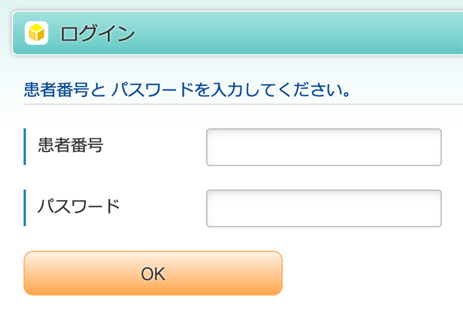Click the divider line below the instructions
The height and width of the screenshot is (325, 463).
(243, 104)
